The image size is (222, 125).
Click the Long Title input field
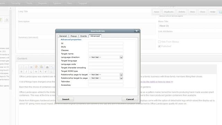[x=87, y=16]
